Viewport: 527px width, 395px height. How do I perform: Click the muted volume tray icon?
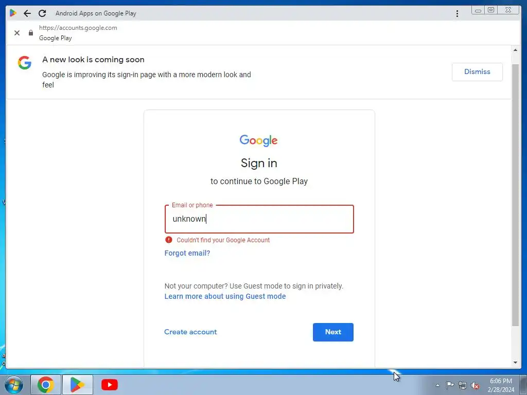click(475, 385)
